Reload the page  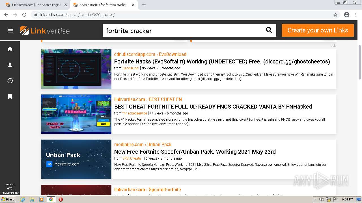[24, 15]
